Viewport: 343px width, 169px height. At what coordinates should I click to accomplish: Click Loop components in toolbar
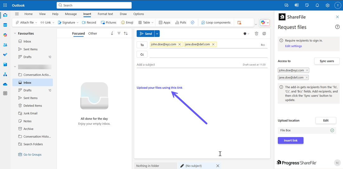coord(216,22)
